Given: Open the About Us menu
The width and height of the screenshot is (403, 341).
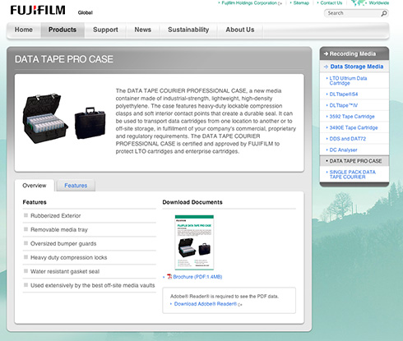Looking at the screenshot, I should [240, 30].
